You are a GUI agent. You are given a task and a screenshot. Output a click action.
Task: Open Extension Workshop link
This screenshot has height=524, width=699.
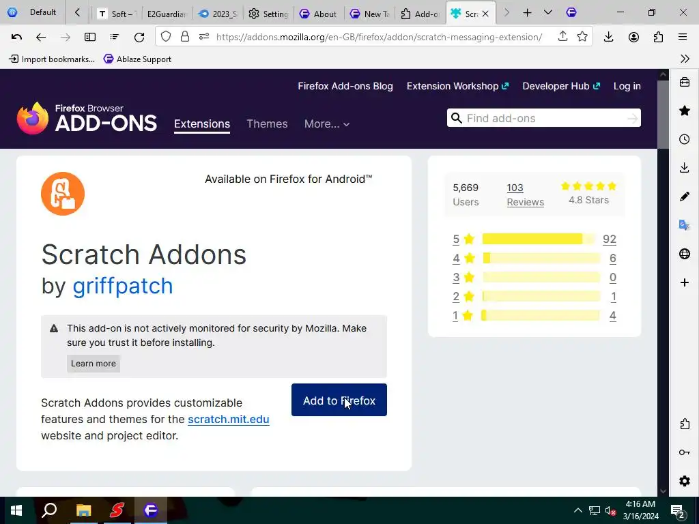point(457,86)
